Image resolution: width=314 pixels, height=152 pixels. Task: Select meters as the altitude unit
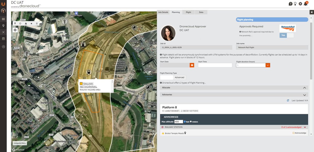(191, 122)
